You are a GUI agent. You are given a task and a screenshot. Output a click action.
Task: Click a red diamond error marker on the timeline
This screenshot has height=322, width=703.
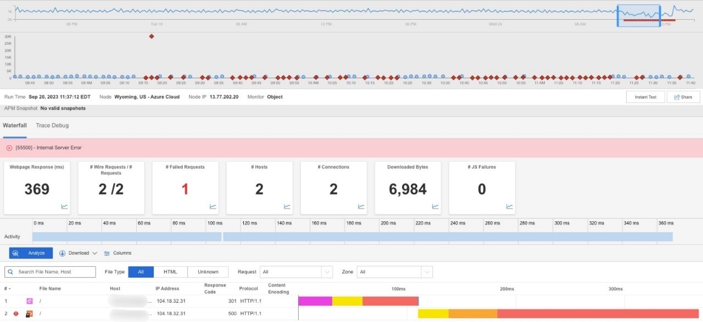[151, 36]
